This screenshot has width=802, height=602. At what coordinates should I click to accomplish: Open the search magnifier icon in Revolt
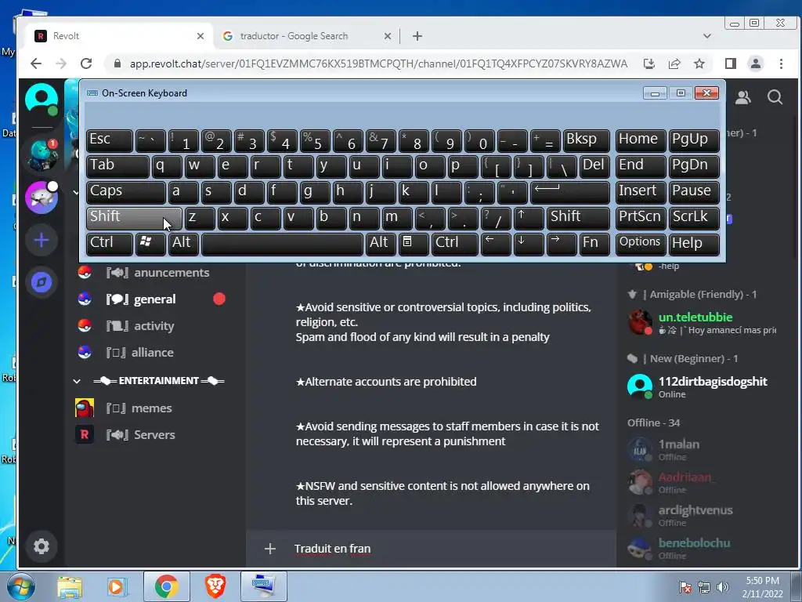[775, 97]
